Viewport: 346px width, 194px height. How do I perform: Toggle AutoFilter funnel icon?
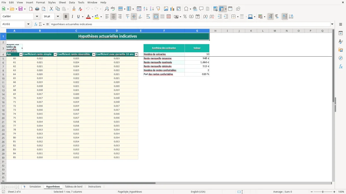click(158, 9)
